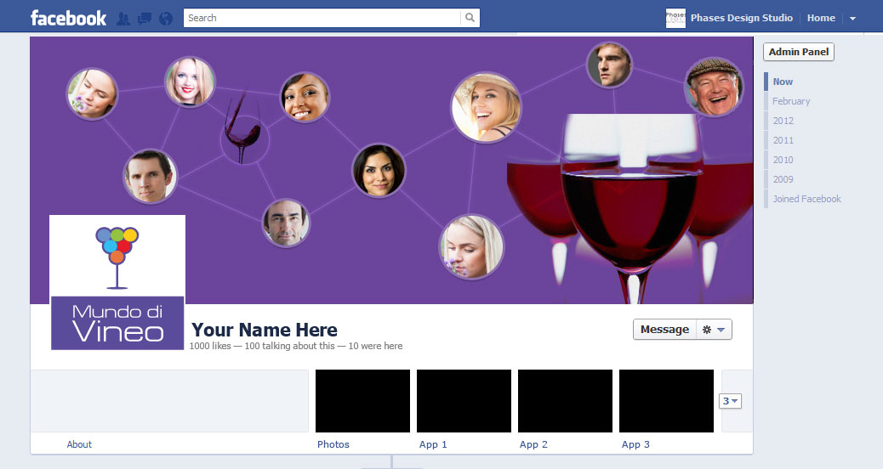Open the App 2 thumbnail
This screenshot has height=469, width=883.
tap(565, 401)
